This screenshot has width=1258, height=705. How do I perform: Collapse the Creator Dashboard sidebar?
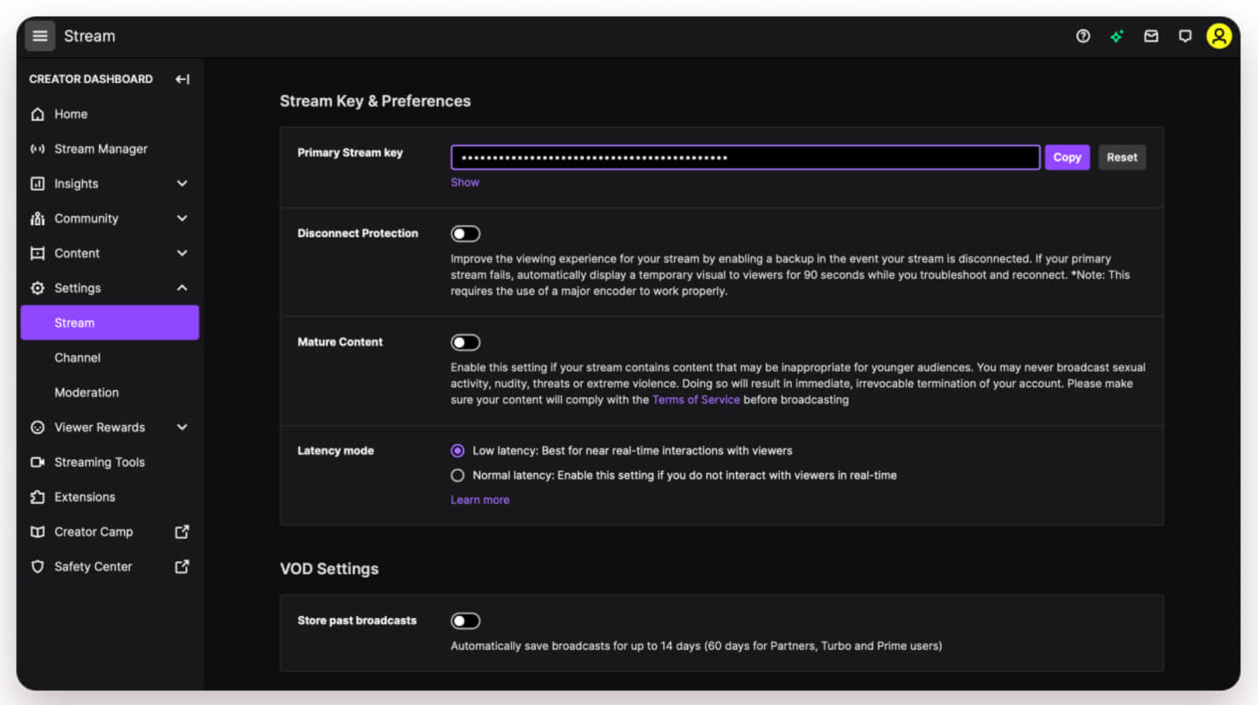click(182, 79)
